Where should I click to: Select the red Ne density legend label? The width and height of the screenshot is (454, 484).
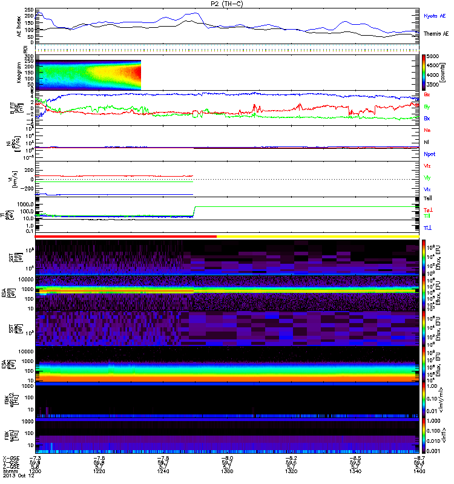tap(427, 130)
